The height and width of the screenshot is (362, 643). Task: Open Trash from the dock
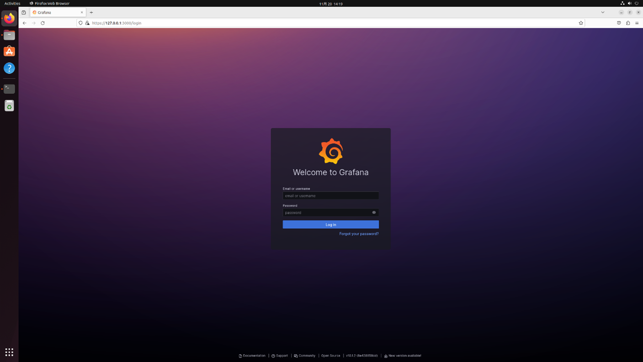[9, 106]
